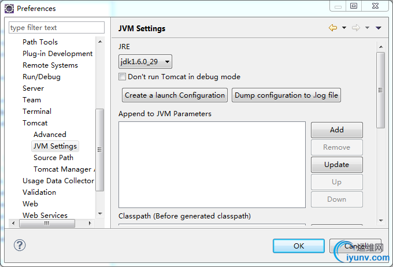Click the Remove button
This screenshot has width=393, height=267.
pos(336,147)
